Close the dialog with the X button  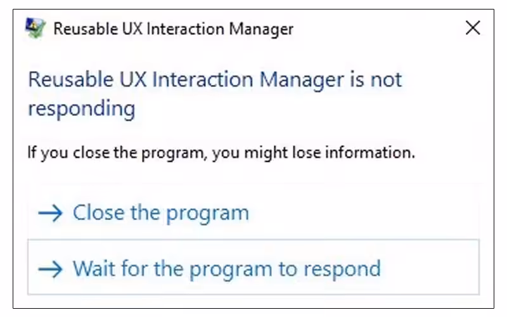(x=473, y=28)
